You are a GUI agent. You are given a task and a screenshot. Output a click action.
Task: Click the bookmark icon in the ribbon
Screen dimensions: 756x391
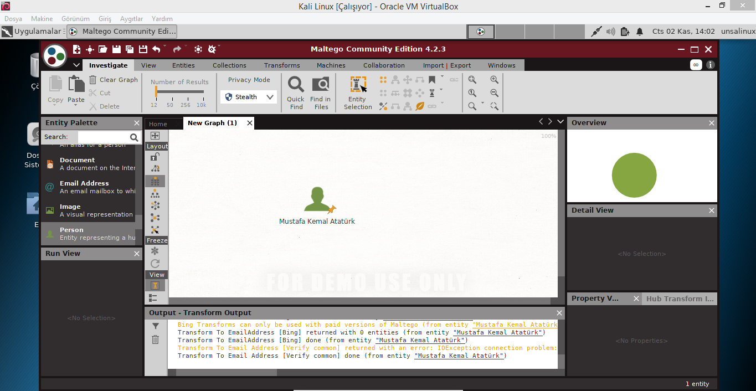coord(432,80)
